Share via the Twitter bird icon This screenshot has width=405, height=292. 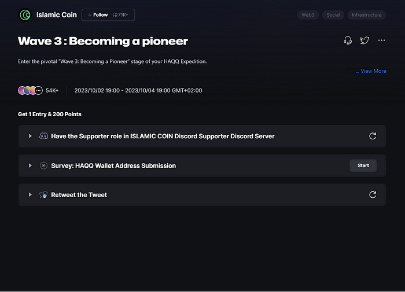point(365,40)
